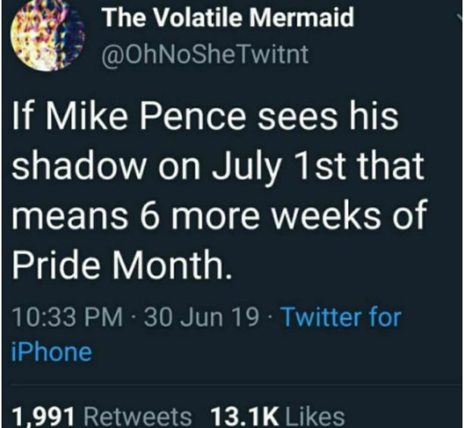The height and width of the screenshot is (428, 464).
Task: Click the word shadow in the tweet
Action: pos(81,165)
